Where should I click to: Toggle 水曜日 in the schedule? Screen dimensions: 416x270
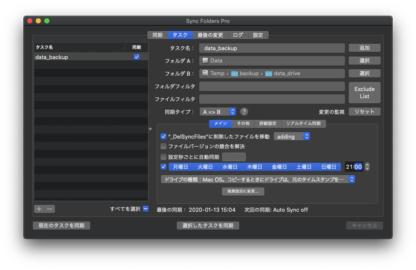click(x=230, y=167)
